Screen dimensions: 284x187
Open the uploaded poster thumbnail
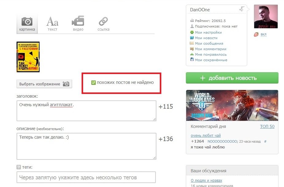(28, 57)
